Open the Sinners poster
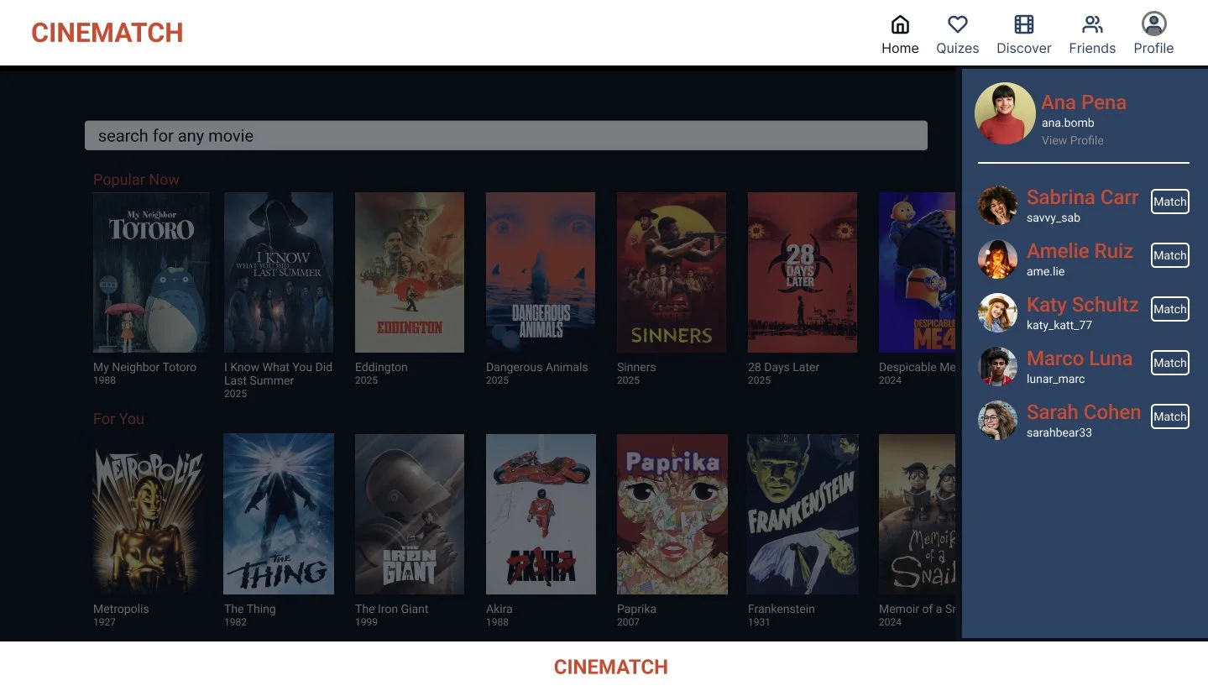 click(672, 272)
